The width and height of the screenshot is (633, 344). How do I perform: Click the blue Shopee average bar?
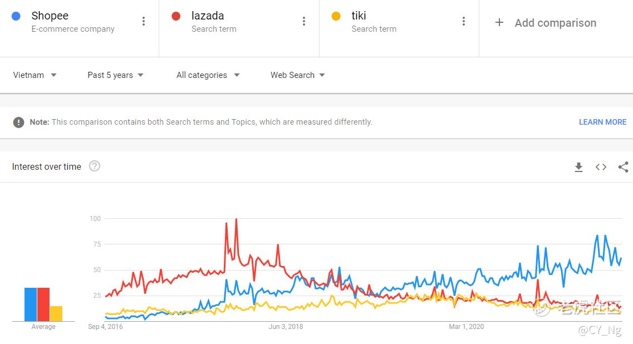(31, 304)
